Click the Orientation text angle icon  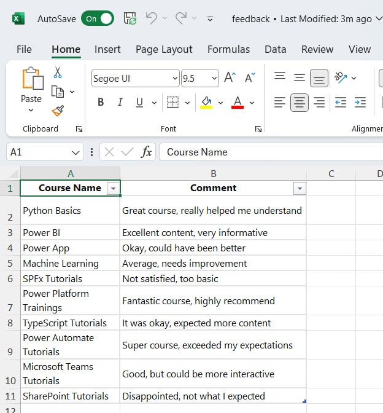click(x=341, y=77)
